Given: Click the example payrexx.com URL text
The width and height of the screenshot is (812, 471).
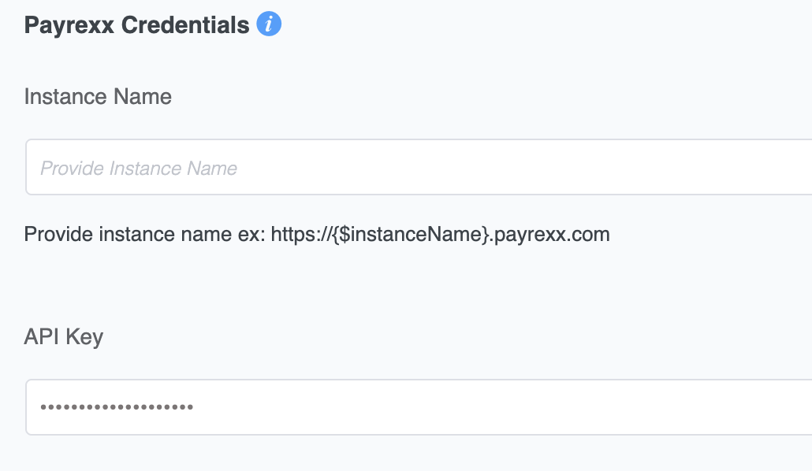Looking at the screenshot, I should (440, 235).
